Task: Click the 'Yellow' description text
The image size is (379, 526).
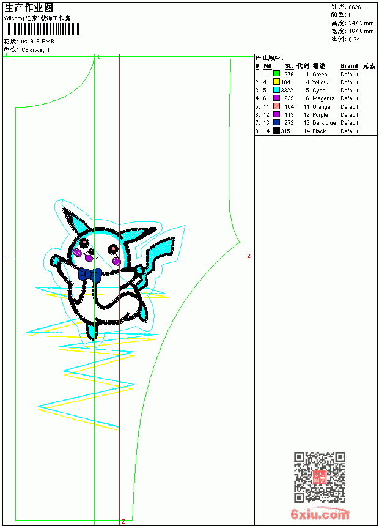Action: 320,83
